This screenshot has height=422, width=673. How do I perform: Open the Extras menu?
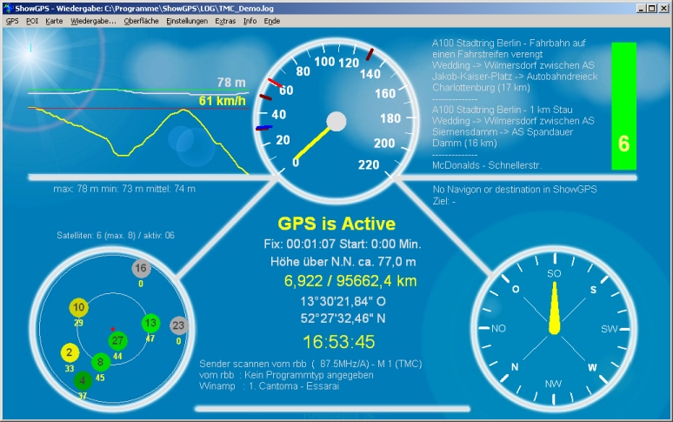[x=225, y=21]
